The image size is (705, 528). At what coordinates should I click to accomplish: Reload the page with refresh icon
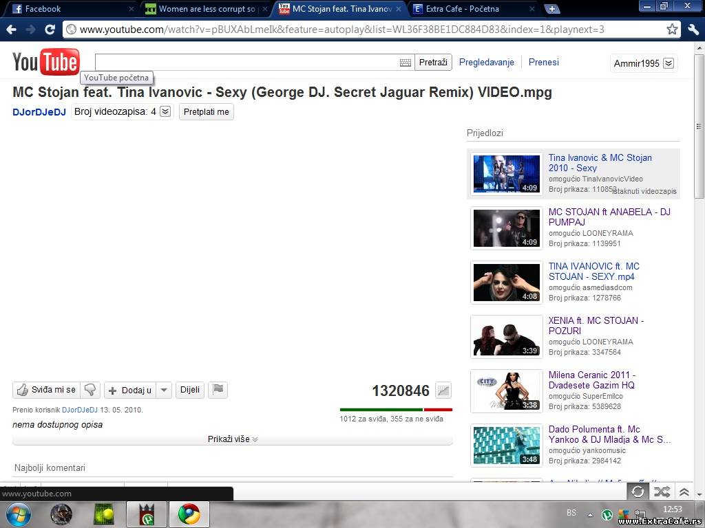pos(50,30)
